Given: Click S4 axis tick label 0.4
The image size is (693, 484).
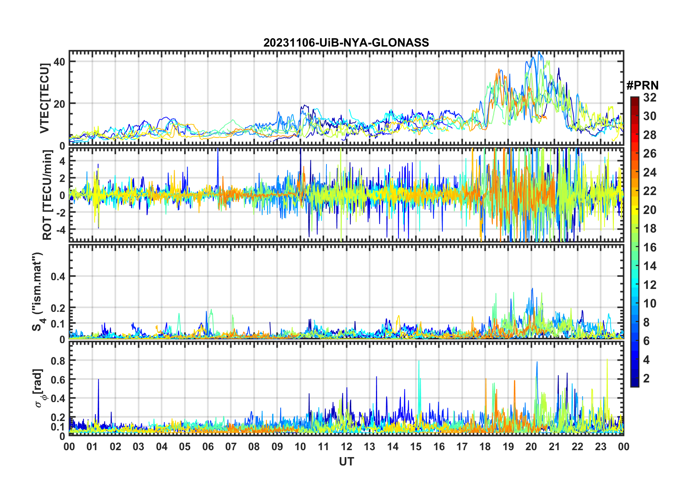Looking at the screenshot, I should [x=58, y=277].
